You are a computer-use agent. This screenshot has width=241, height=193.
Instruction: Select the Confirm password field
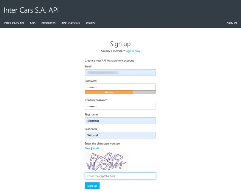point(120,106)
